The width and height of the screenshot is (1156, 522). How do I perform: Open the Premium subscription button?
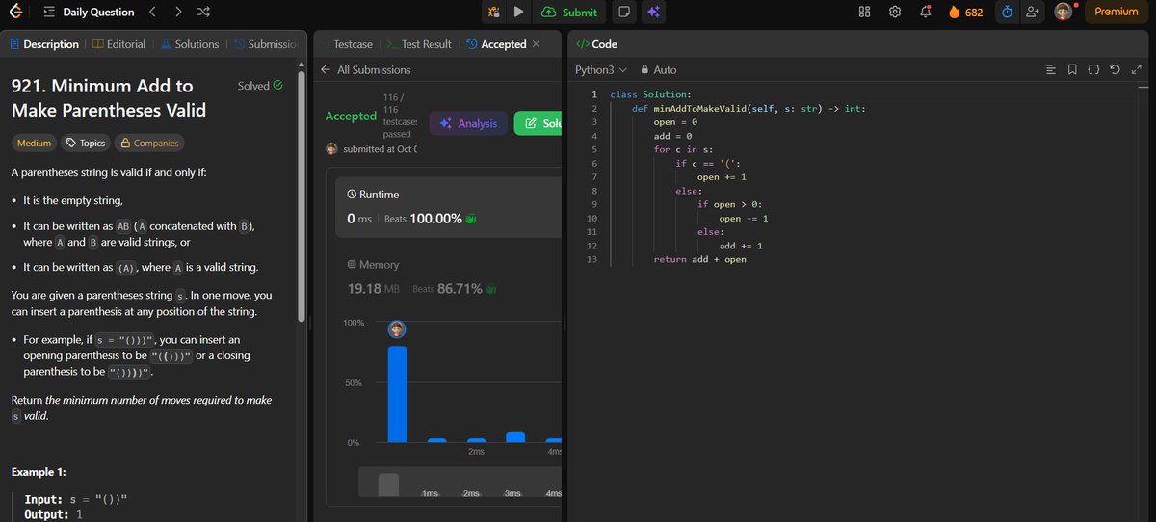coord(1116,12)
